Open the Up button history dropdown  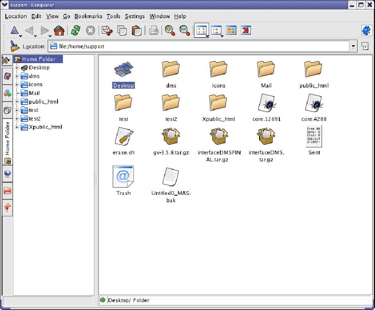21,36
